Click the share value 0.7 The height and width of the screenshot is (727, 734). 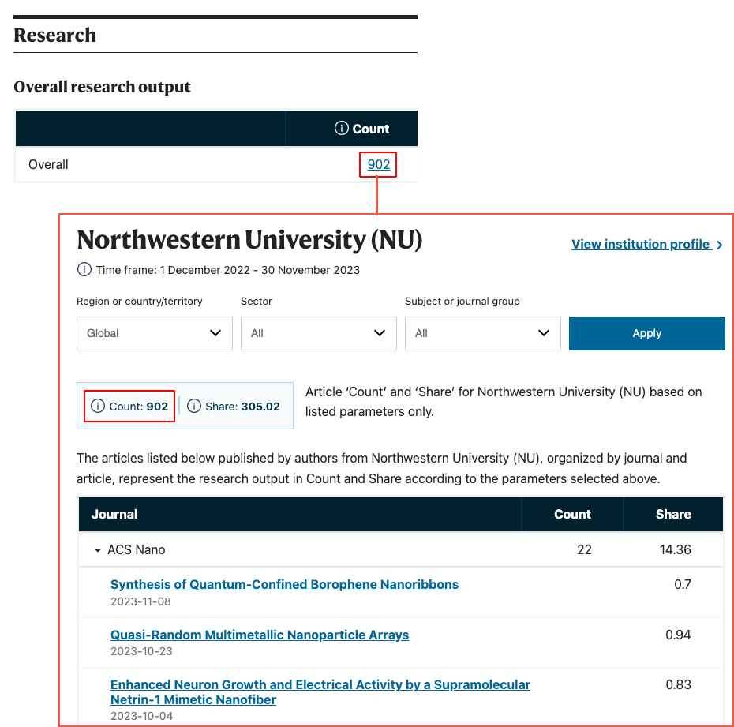click(x=683, y=584)
